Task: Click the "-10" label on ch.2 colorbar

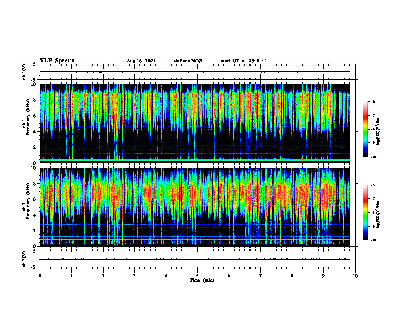Action: pyautogui.click(x=373, y=240)
